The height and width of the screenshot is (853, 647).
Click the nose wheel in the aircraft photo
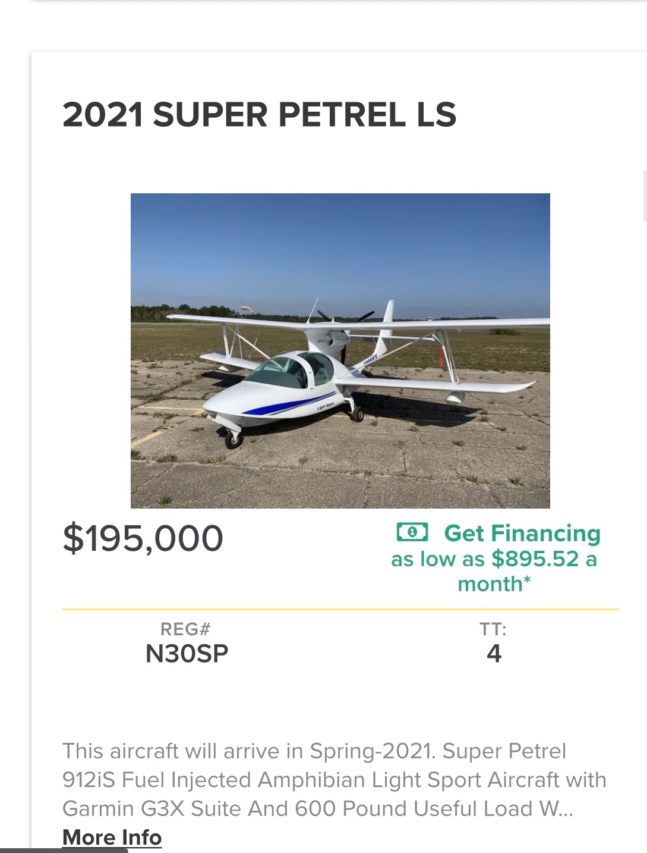coord(233,440)
